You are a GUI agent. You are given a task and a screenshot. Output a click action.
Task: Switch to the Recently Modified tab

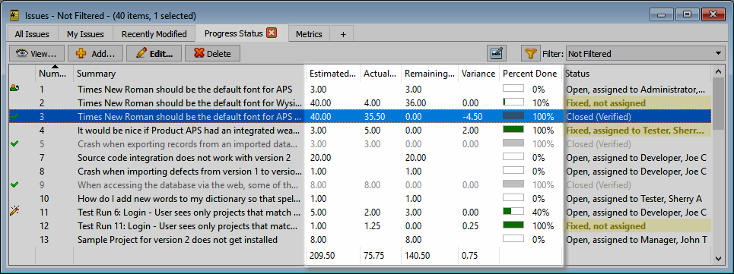tap(154, 34)
